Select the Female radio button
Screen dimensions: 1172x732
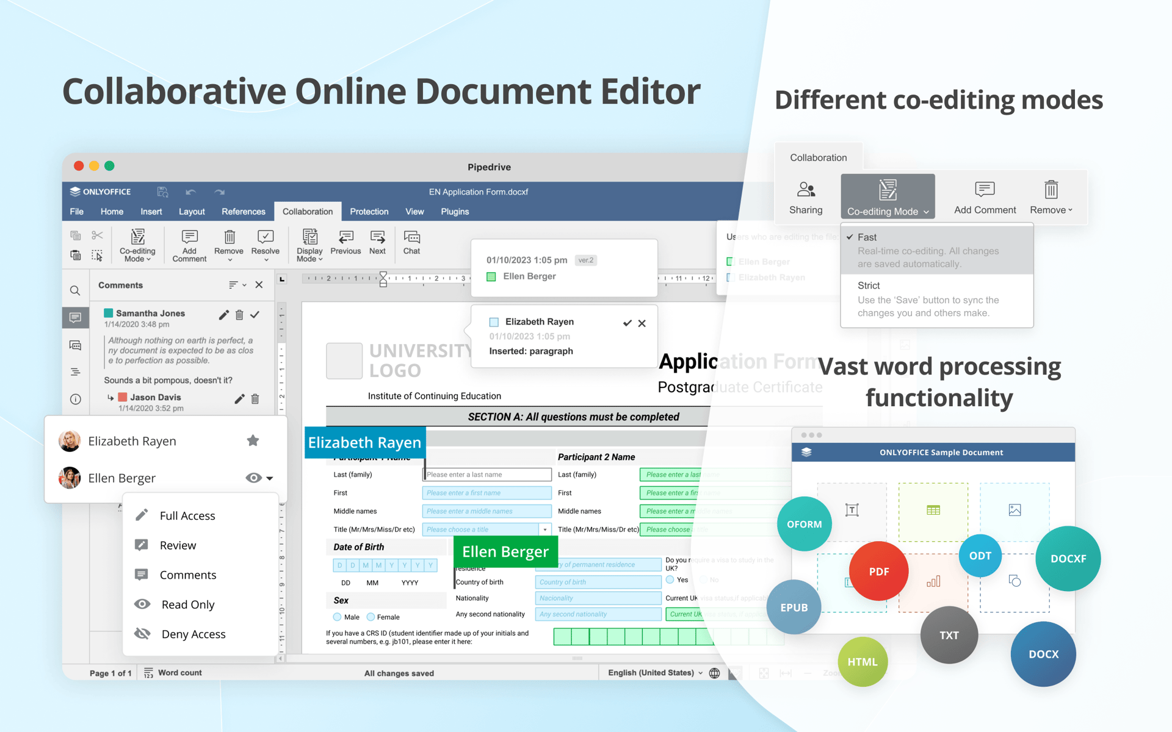371,617
